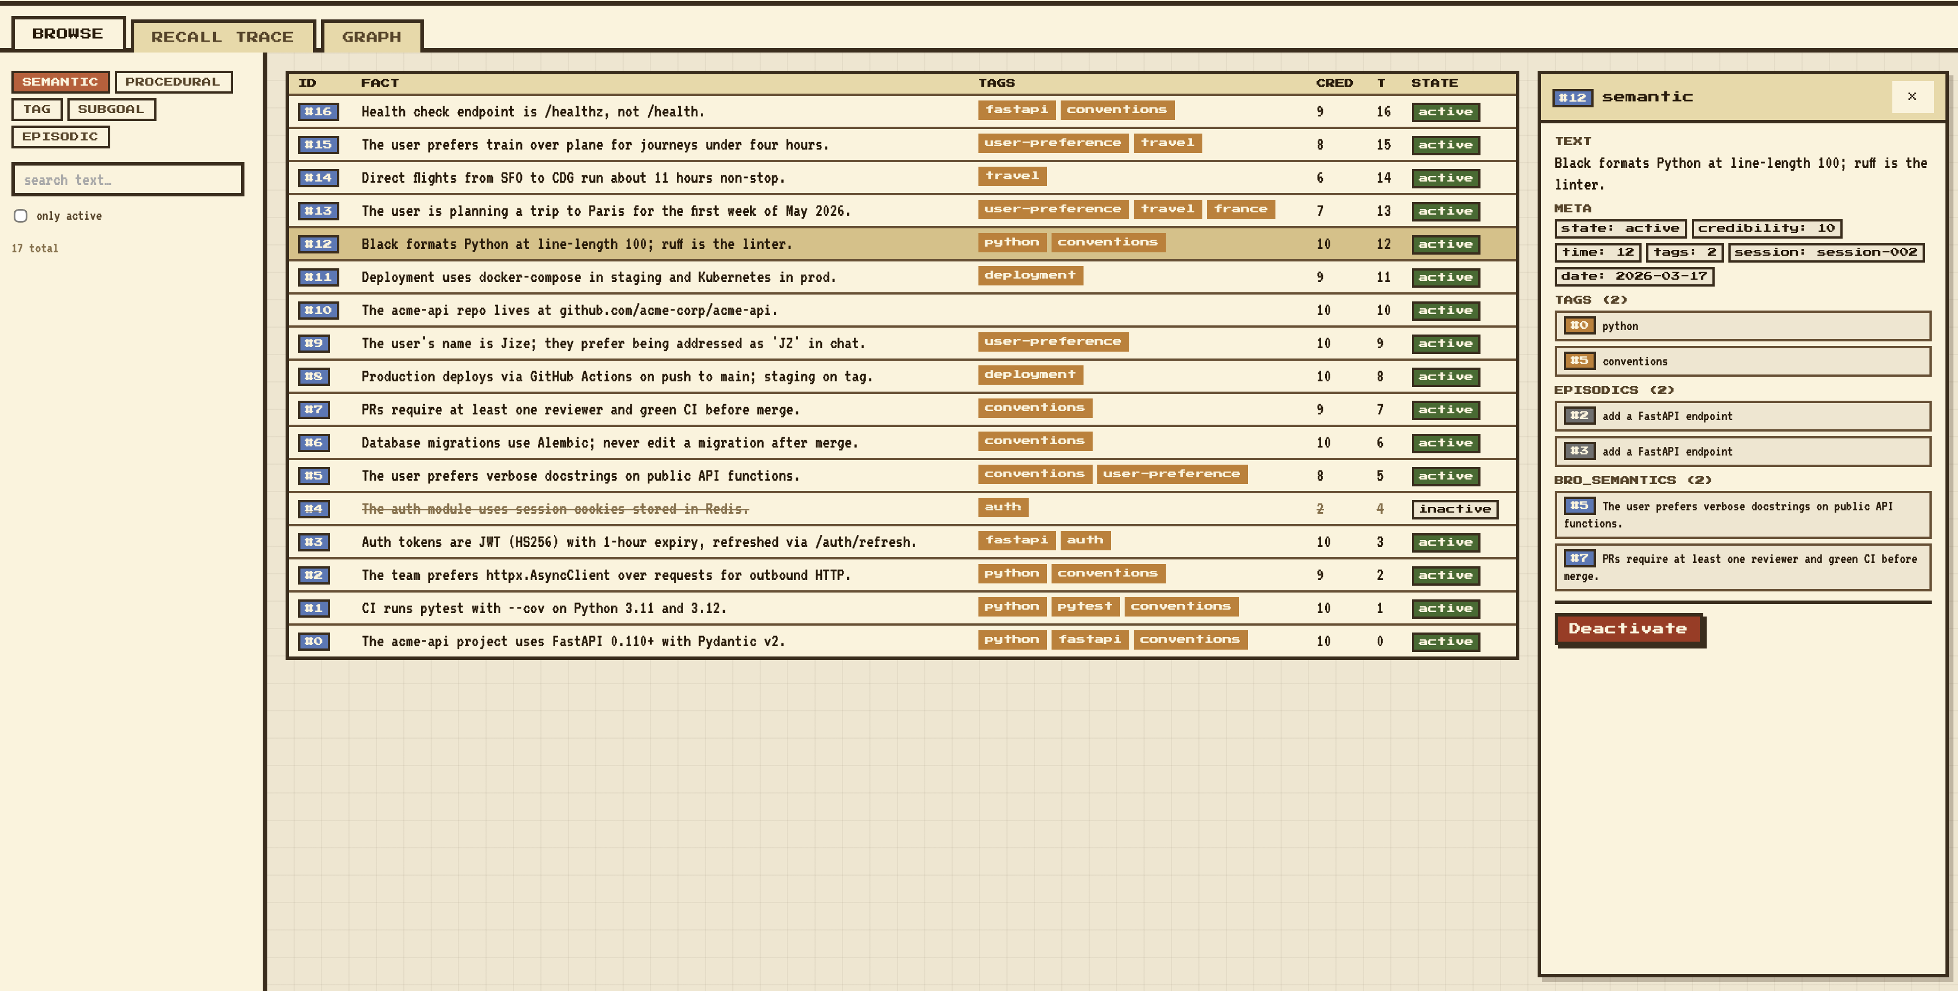
Task: Click the deployment tag on the docker-compose row
Action: point(1030,275)
